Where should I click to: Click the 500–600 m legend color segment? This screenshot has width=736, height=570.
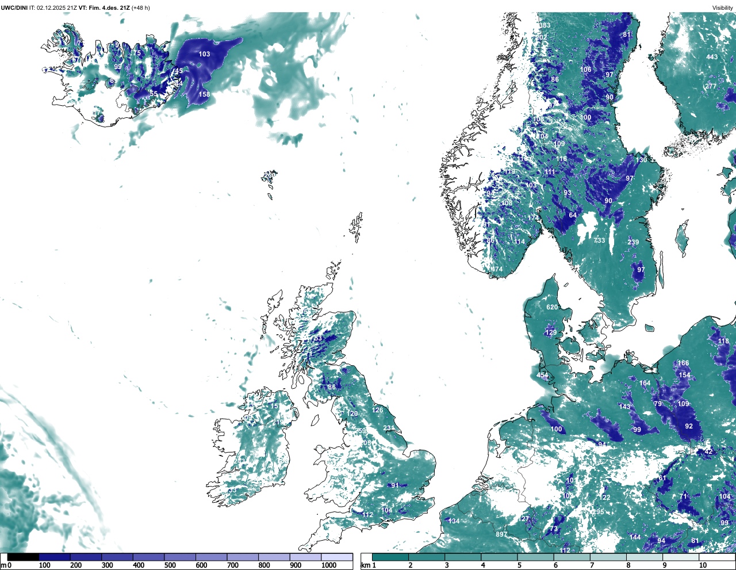180,557
